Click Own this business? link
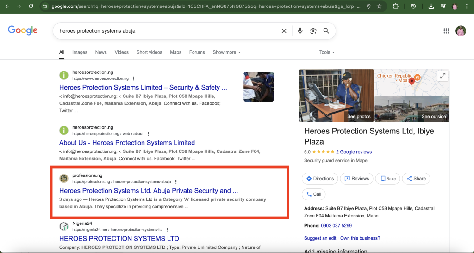This screenshot has width=474, height=253. coord(360,238)
